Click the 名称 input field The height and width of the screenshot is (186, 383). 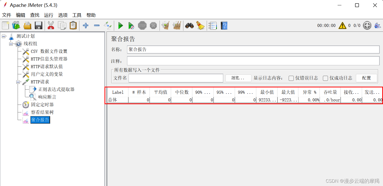coord(253,50)
